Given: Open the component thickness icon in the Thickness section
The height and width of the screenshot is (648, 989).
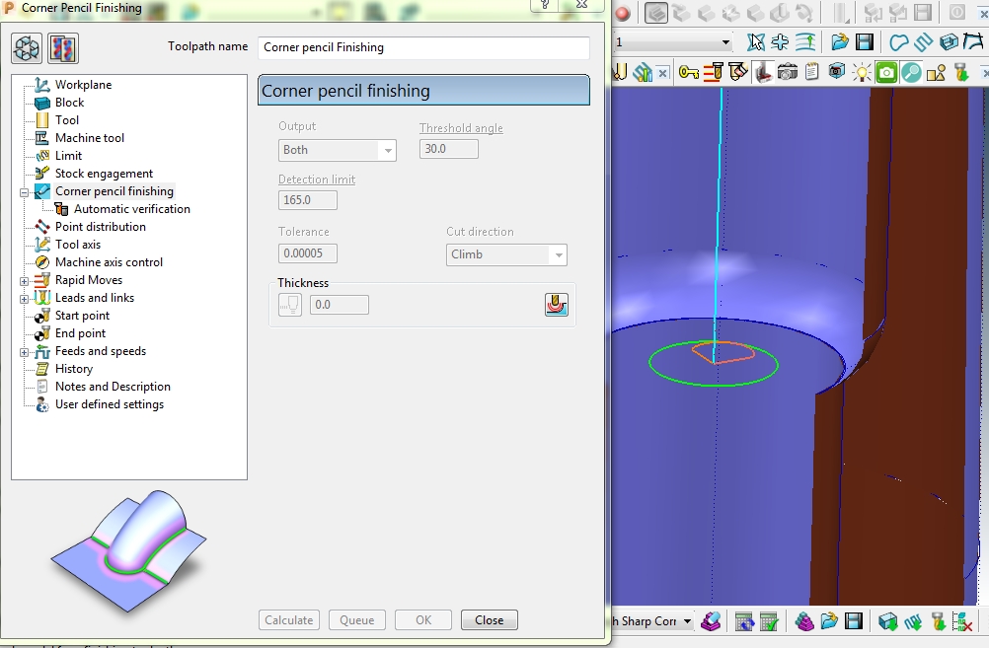Looking at the screenshot, I should (x=556, y=305).
